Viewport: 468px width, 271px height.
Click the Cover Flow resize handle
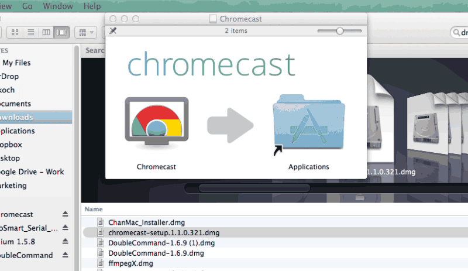point(360,197)
